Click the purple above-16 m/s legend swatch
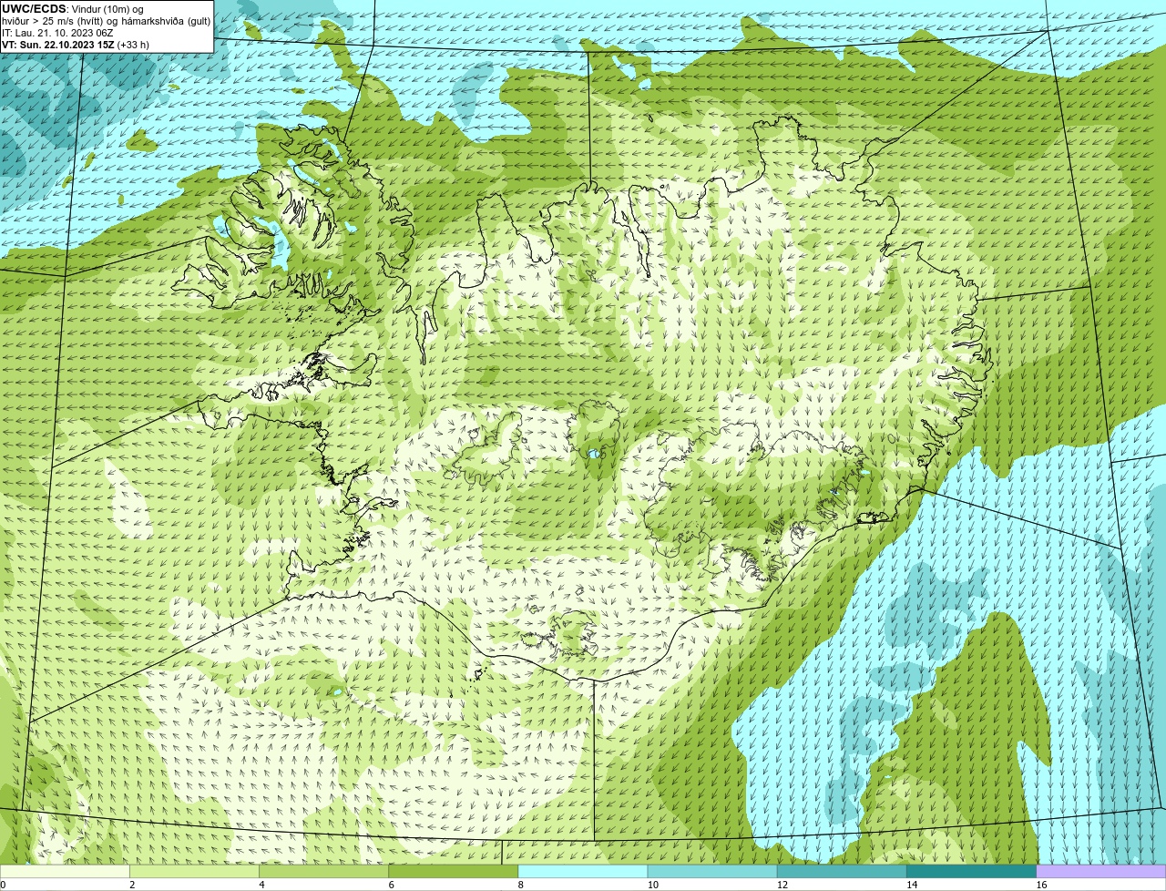Viewport: 1166px width, 891px height. [x=1101, y=871]
